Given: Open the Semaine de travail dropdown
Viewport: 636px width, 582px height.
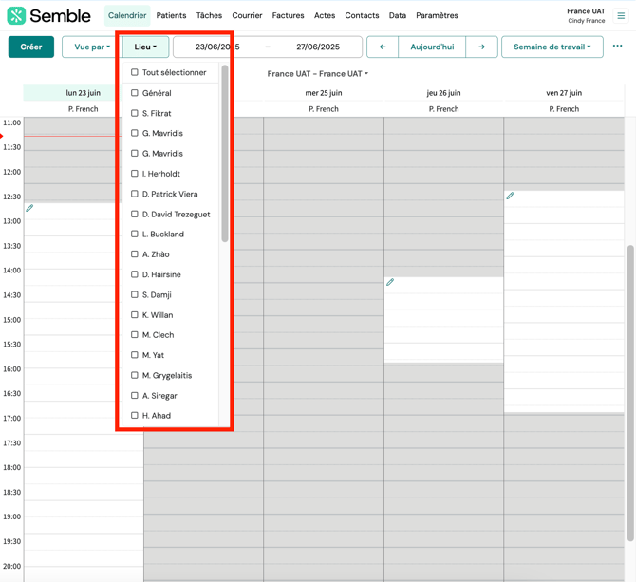Looking at the screenshot, I should [x=552, y=47].
